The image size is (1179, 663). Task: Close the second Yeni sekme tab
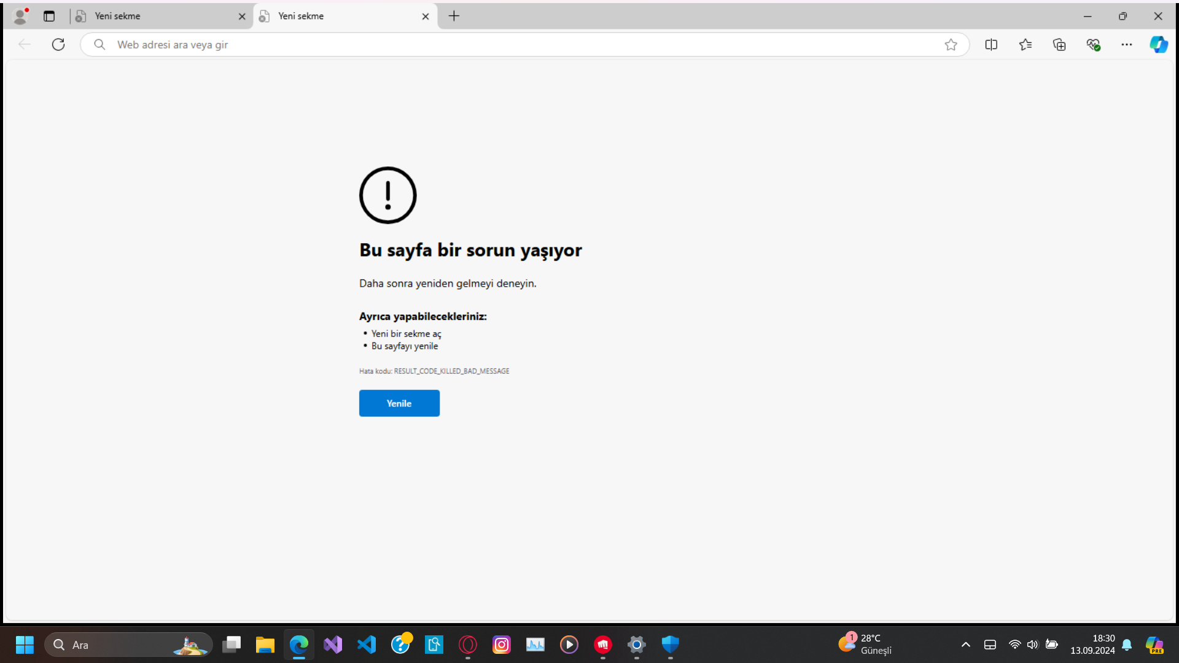click(x=425, y=17)
